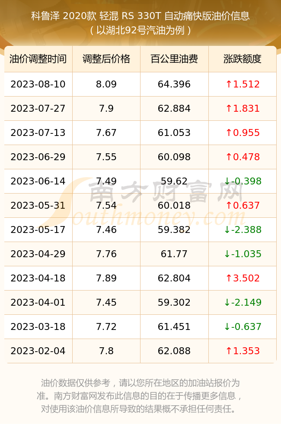The width and height of the screenshot is (281, 433).
Task: Click the red up arrow next to 1.831
Action: coord(229,109)
